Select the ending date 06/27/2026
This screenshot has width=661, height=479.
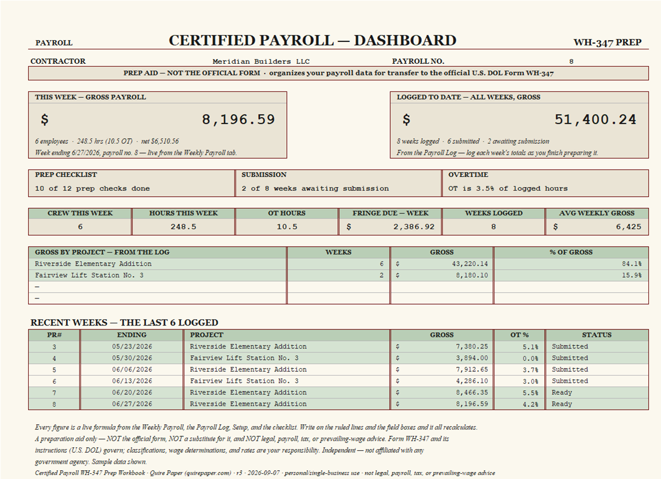pos(132,404)
